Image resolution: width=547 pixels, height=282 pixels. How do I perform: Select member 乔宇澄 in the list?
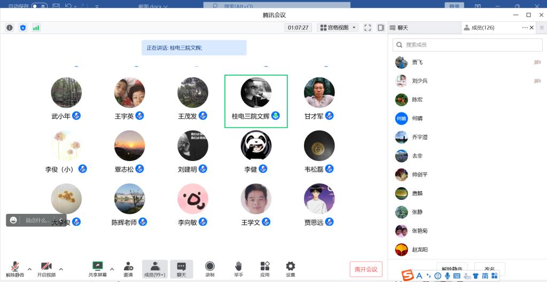pos(419,137)
